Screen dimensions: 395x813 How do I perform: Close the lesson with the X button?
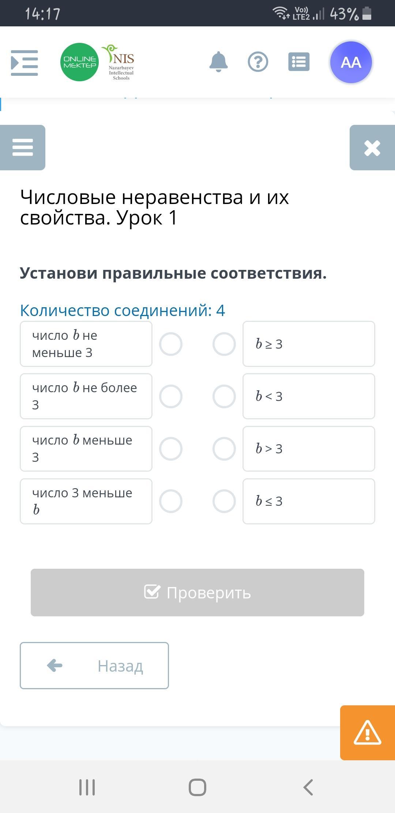click(372, 148)
